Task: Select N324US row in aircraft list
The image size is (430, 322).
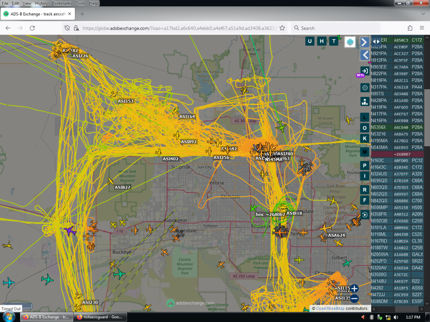Action: click(x=397, y=174)
